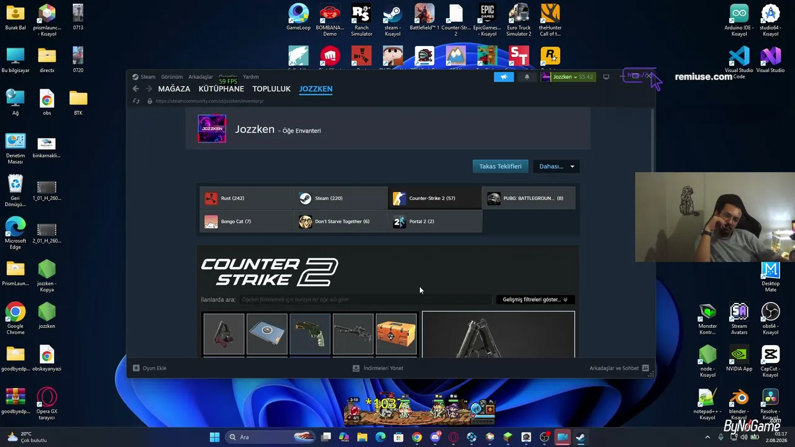
Task: Open the Jozzken profile name link
Action: pos(255,129)
